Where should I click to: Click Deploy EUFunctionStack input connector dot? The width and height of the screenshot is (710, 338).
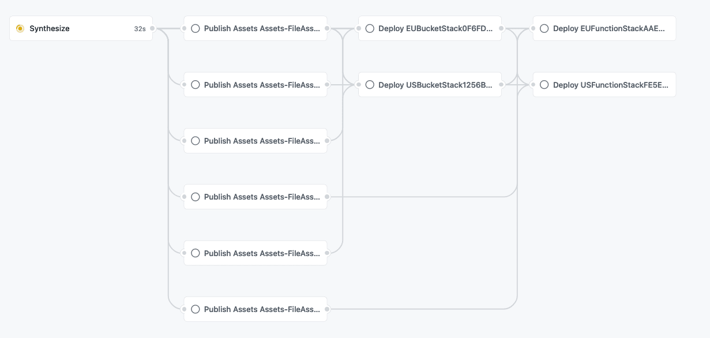(x=534, y=28)
